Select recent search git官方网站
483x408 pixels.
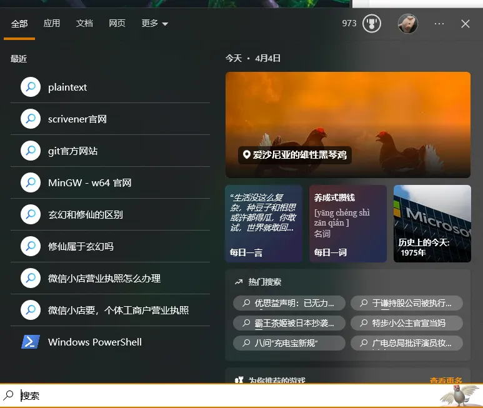point(110,151)
